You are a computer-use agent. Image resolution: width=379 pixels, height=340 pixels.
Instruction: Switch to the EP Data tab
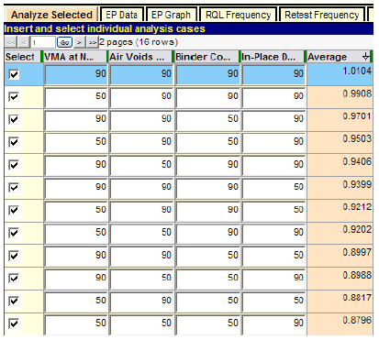pyautogui.click(x=121, y=15)
